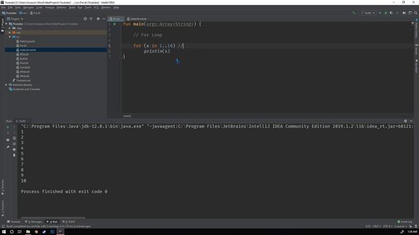
Task: Start debugging with the green bug icon
Action: [386, 13]
